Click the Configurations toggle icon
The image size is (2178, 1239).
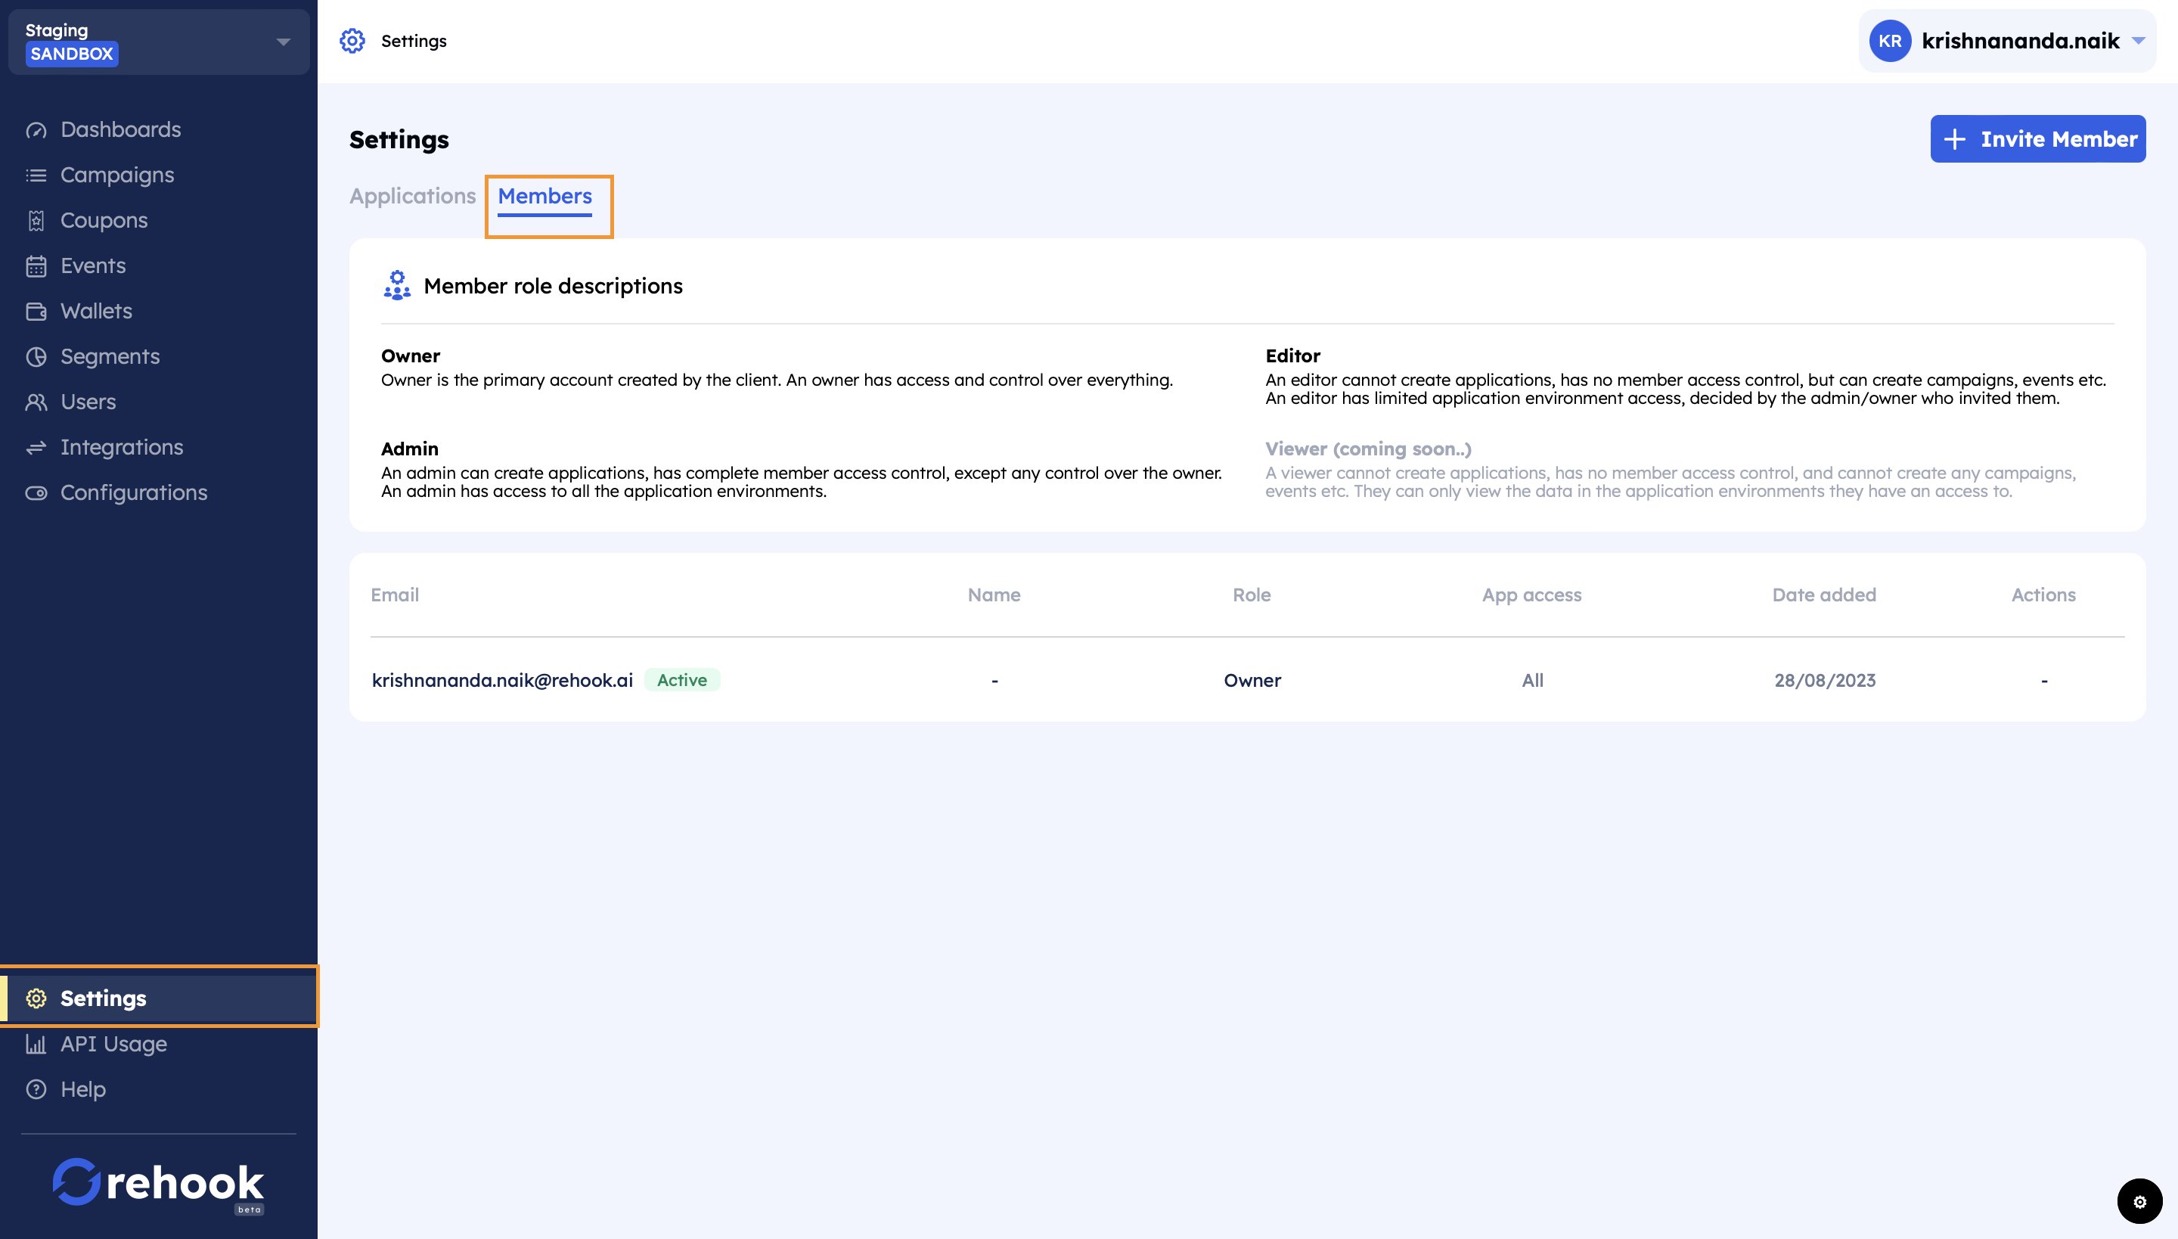[x=36, y=492]
